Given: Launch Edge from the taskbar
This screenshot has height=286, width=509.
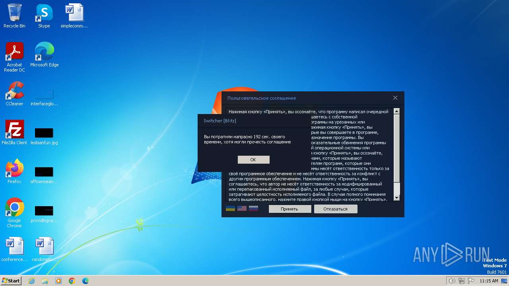Looking at the screenshot, I should [85, 281].
